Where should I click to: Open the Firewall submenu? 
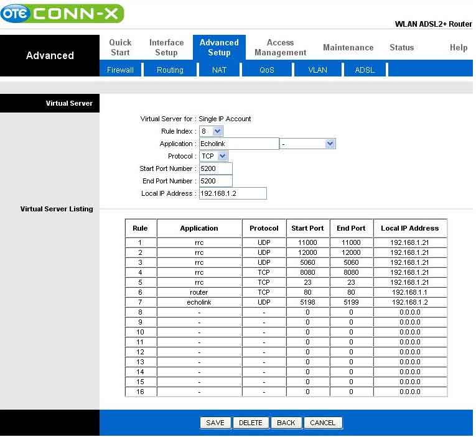[120, 70]
